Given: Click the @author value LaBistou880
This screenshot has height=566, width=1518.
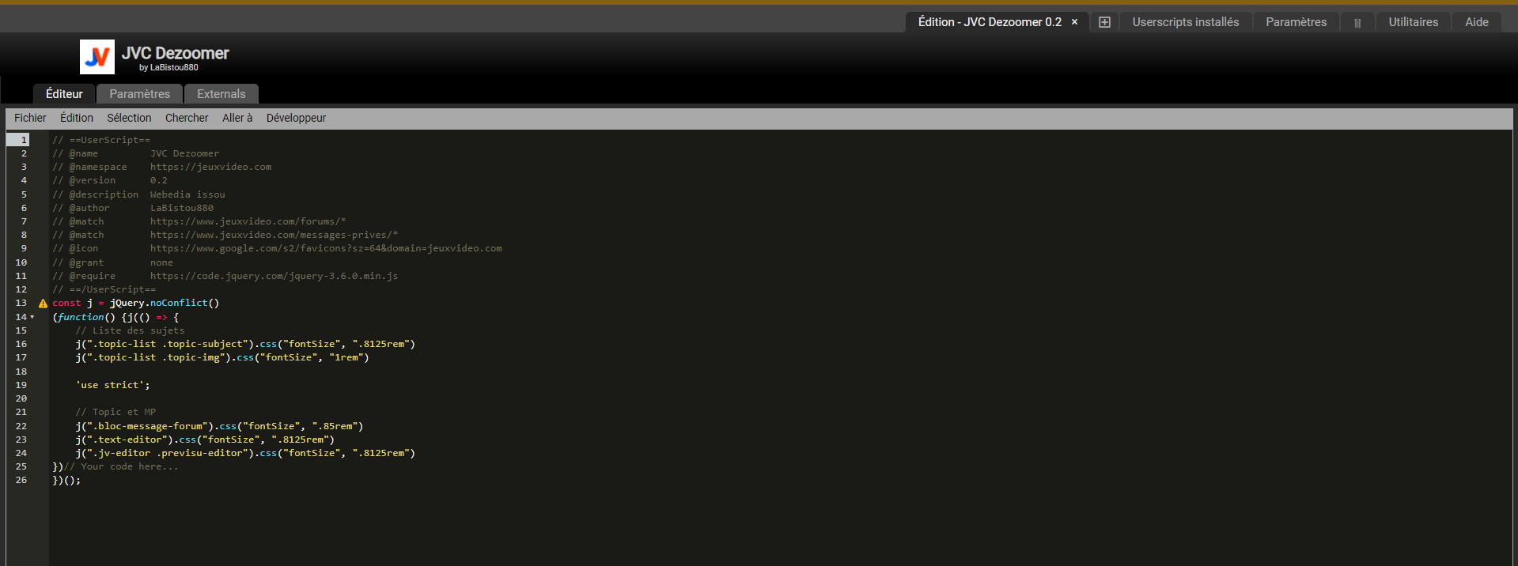Looking at the screenshot, I should tap(182, 209).
